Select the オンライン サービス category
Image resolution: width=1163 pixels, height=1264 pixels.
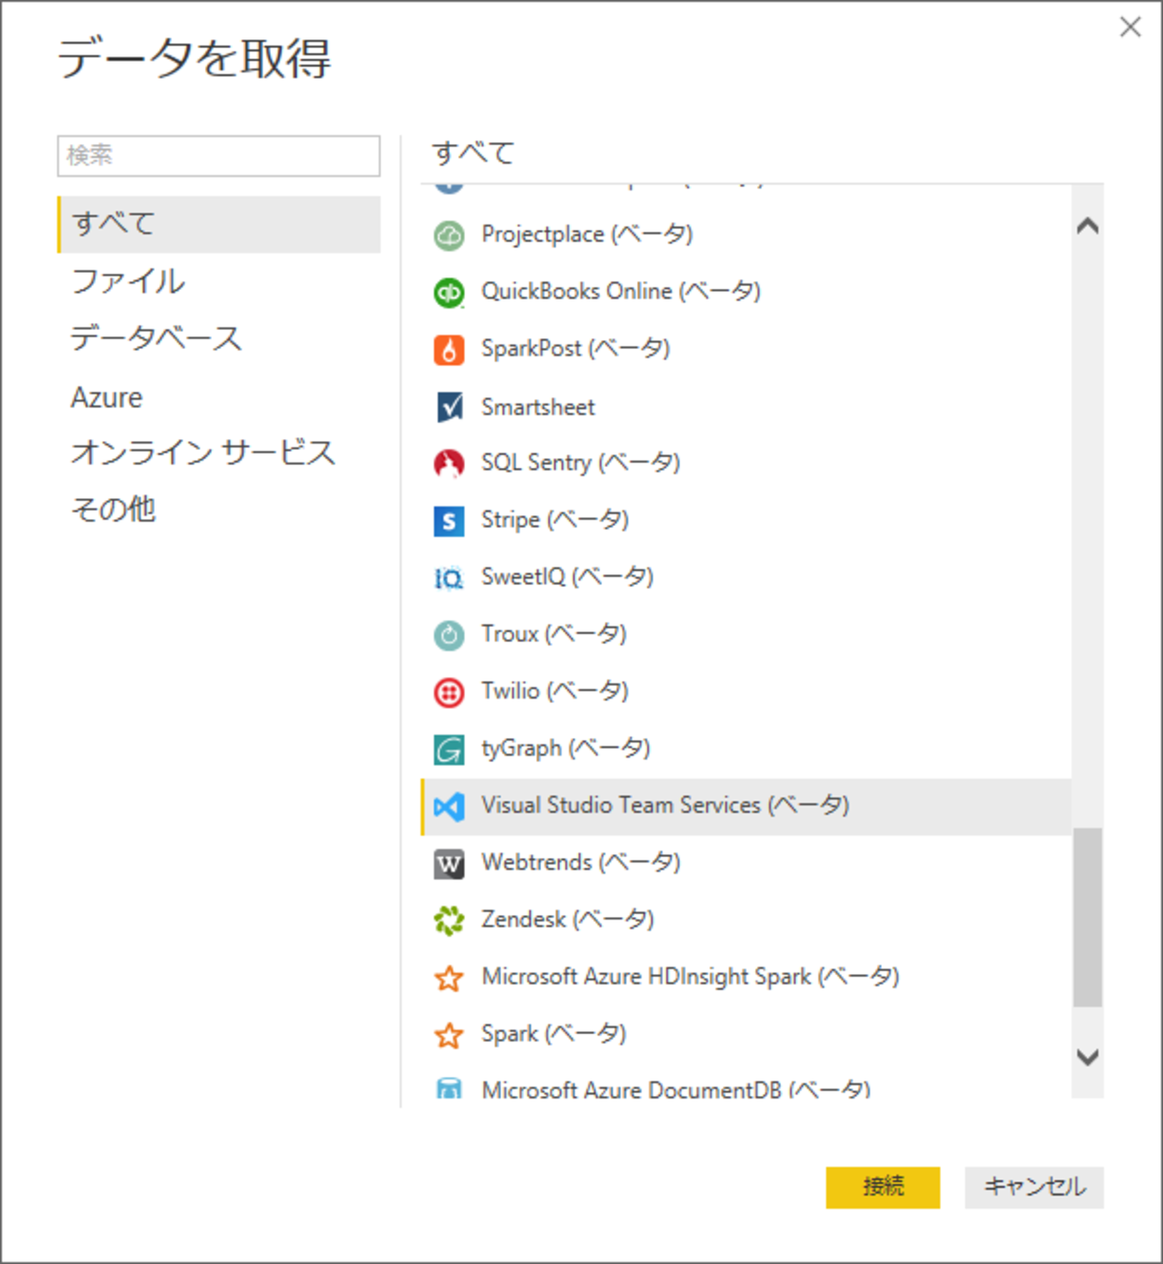click(x=219, y=453)
